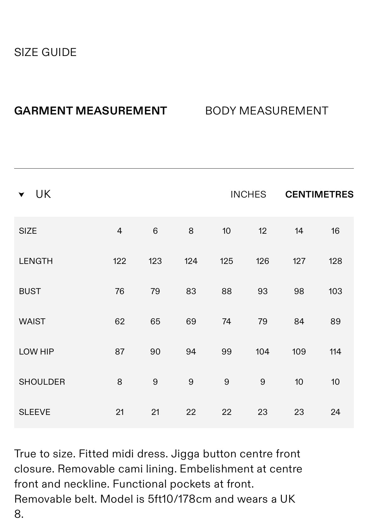The width and height of the screenshot is (368, 525).
Task: Click the SLEEVE row label
Action: click(x=35, y=412)
